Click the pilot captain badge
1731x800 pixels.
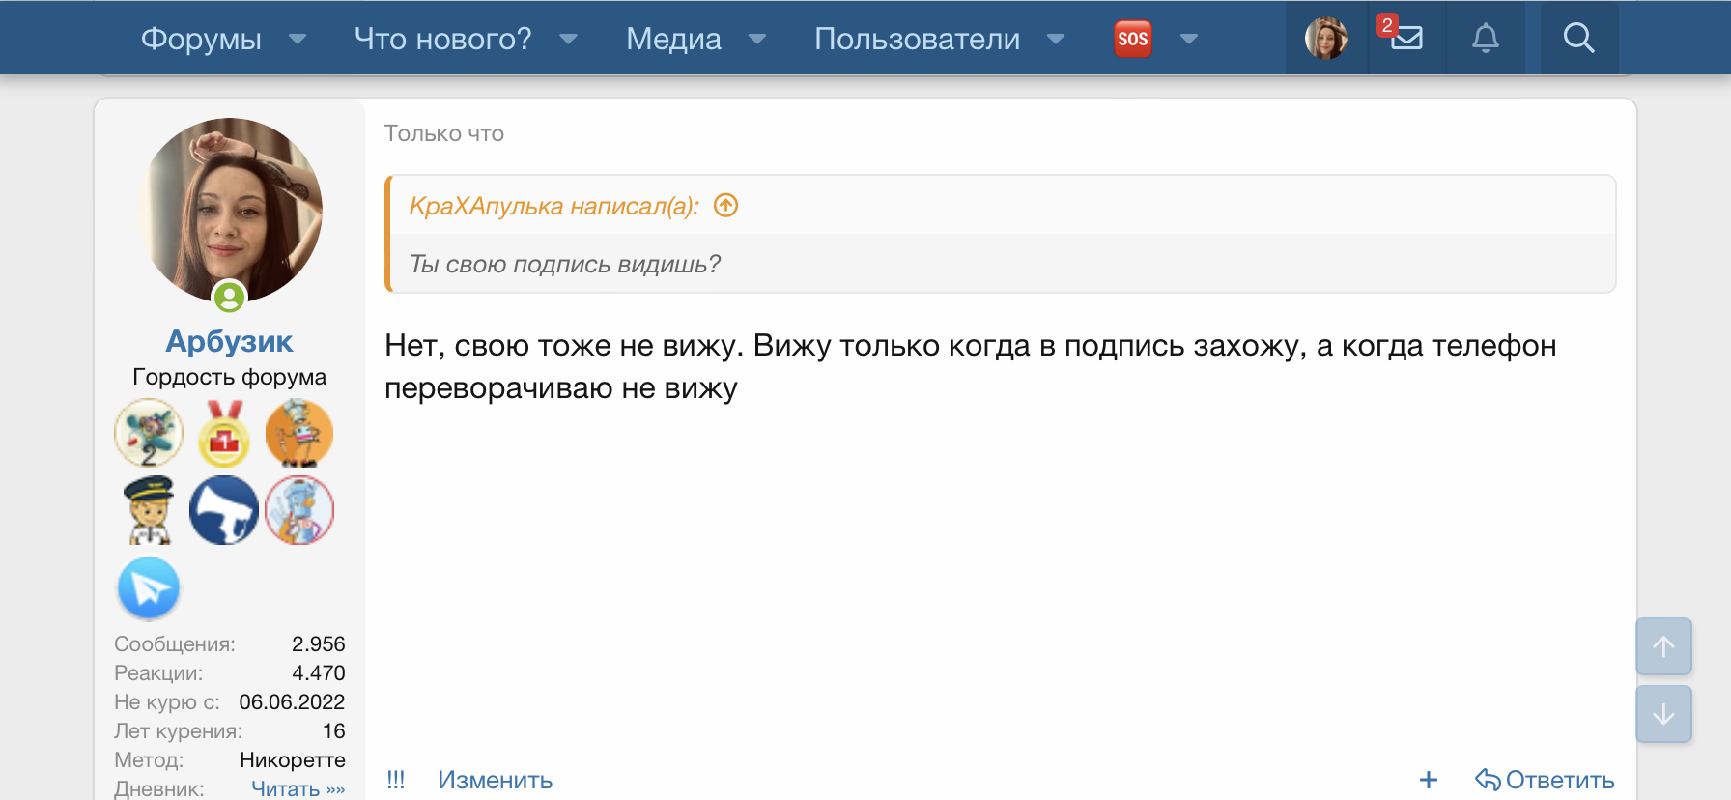[149, 510]
